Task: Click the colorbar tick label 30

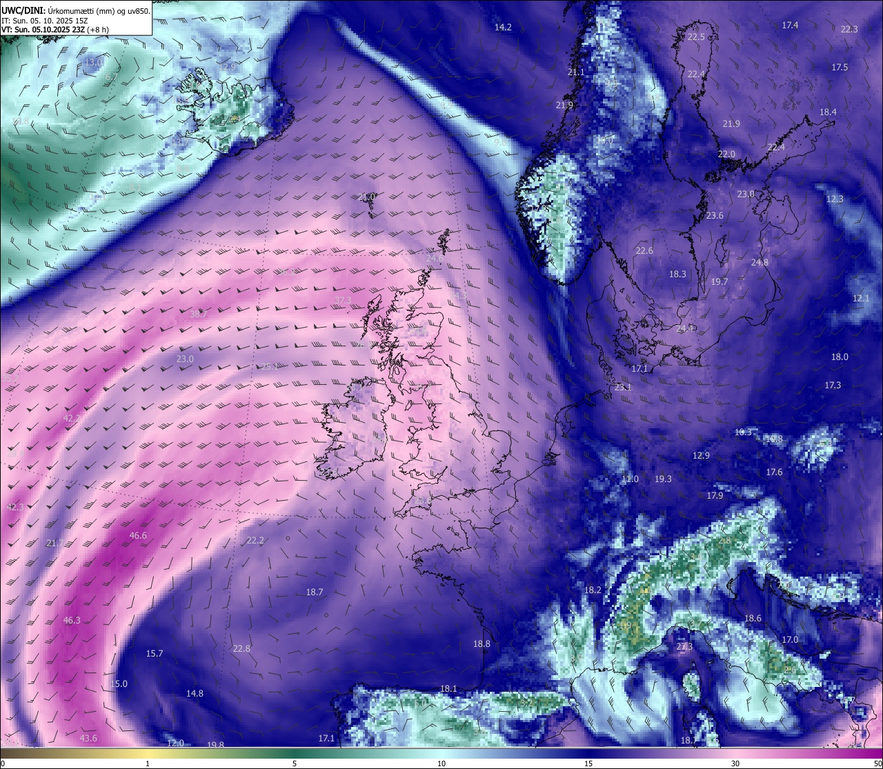Action: pos(735,763)
